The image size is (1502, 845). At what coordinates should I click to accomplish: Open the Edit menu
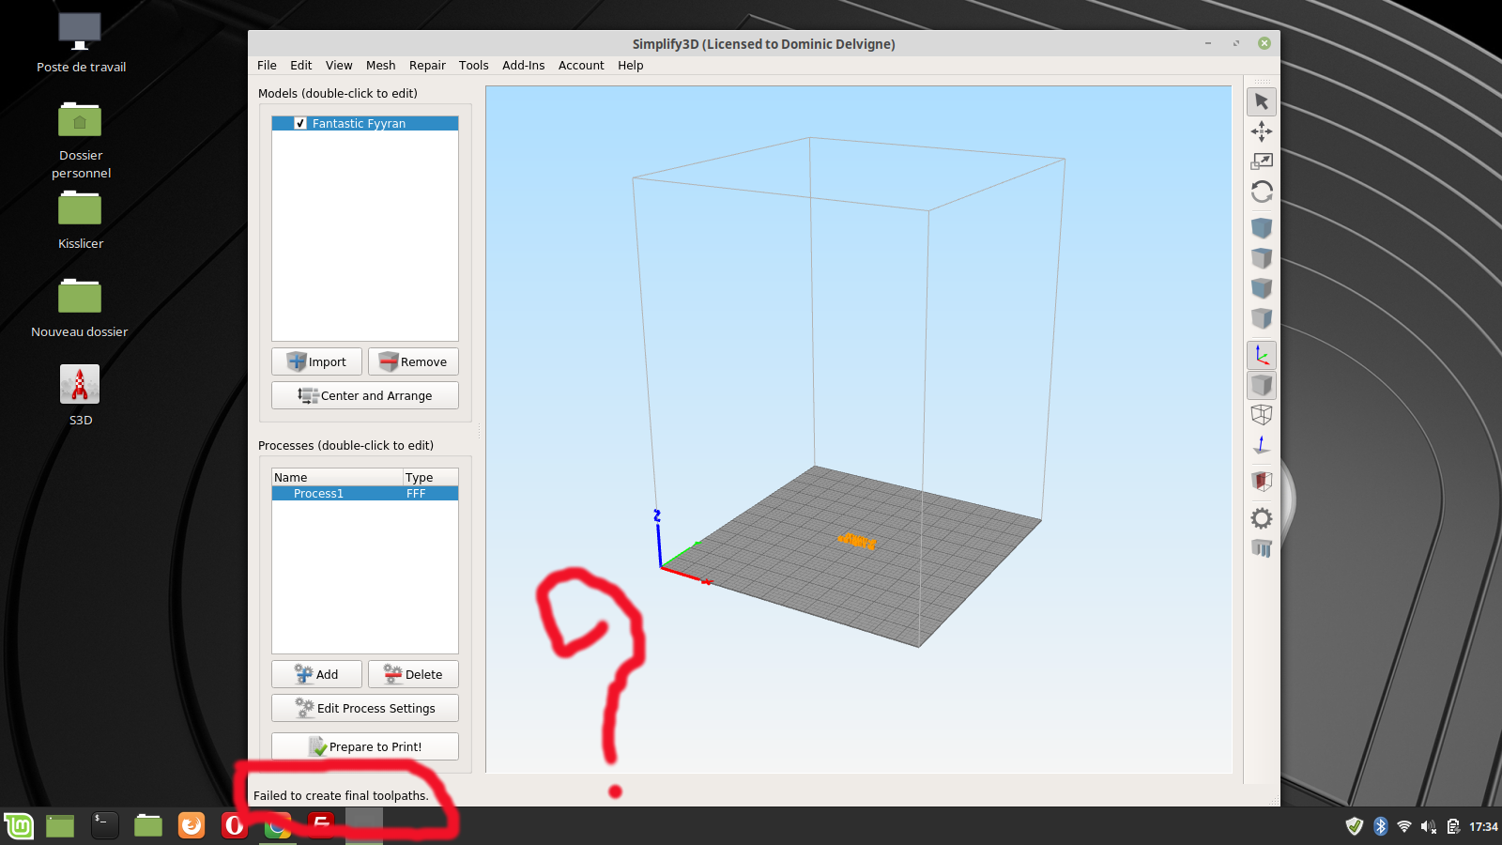(x=301, y=66)
